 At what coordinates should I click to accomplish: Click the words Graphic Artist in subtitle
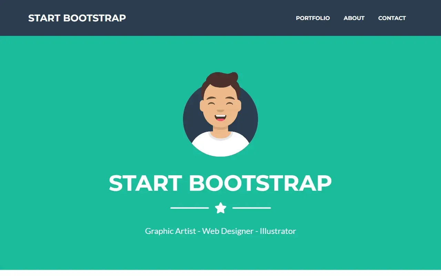171,231
